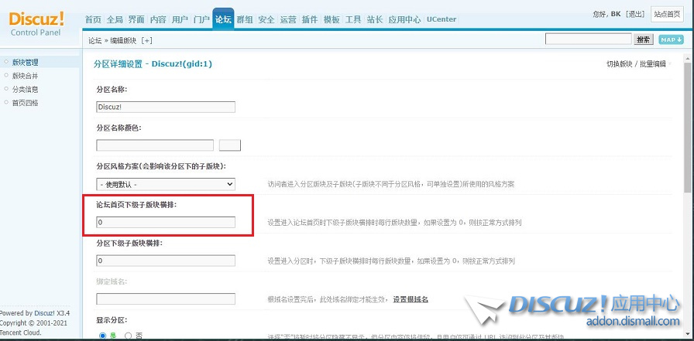Open the 内容 menu tab
The height and width of the screenshot is (341, 694).
click(158, 19)
